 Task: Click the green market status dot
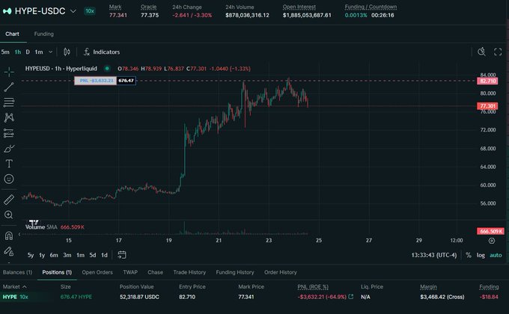(x=107, y=69)
